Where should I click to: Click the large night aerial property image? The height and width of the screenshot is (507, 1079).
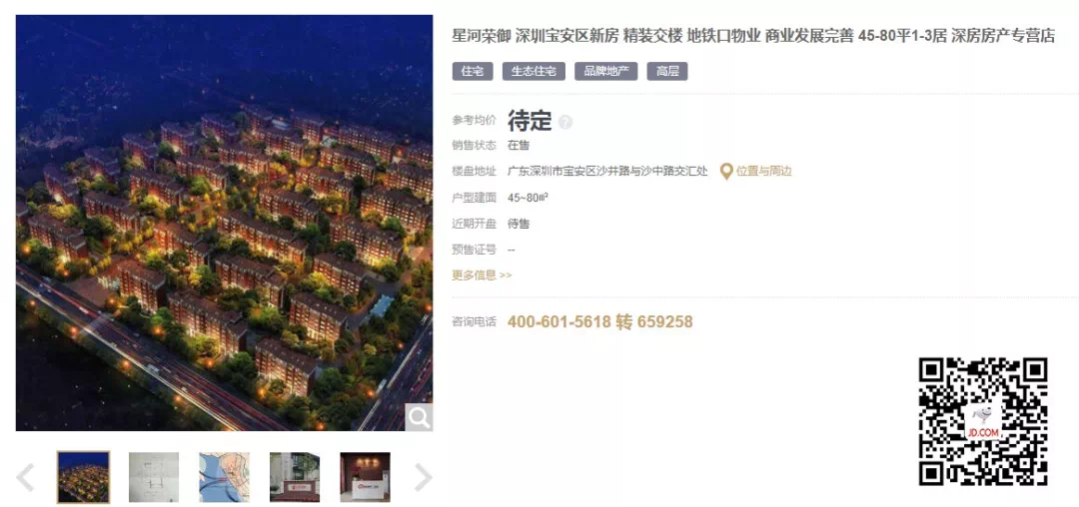(225, 224)
